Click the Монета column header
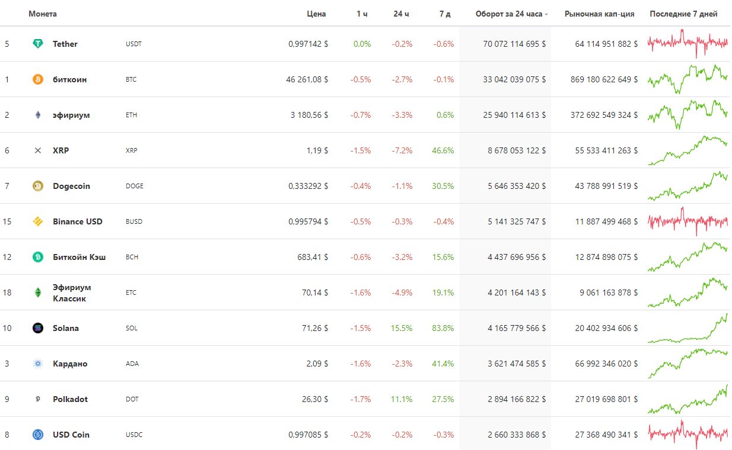Image resolution: width=732 pixels, height=450 pixels. coord(43,14)
